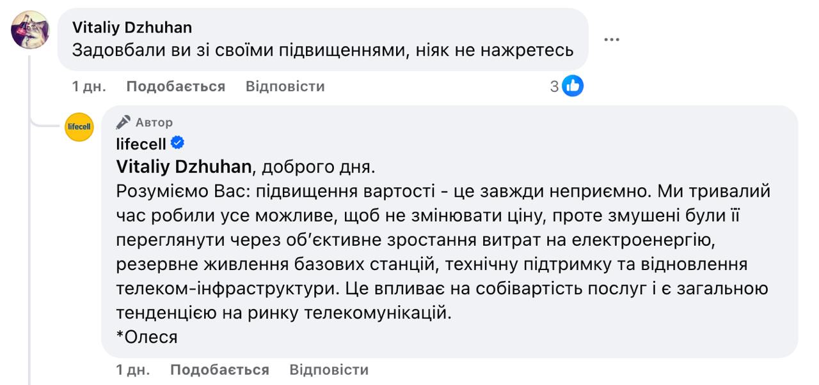The height and width of the screenshot is (385, 819).
Task: Open the Vitaliy Dzhuhan name above the comment
Action: coord(132,27)
